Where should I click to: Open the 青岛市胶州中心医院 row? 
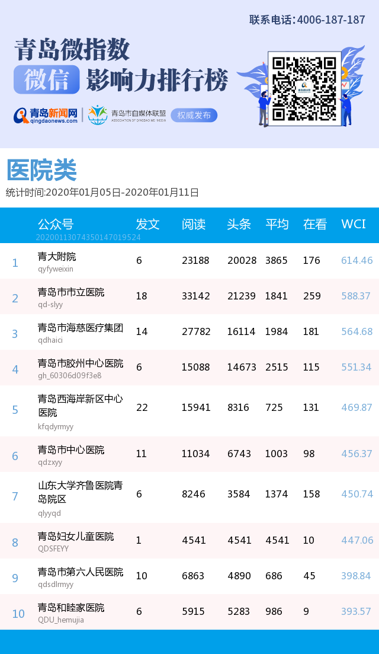[x=81, y=363]
